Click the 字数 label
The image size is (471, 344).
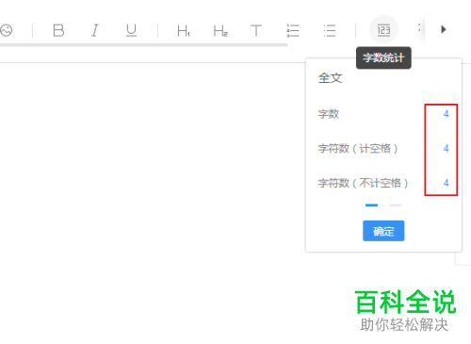point(329,114)
